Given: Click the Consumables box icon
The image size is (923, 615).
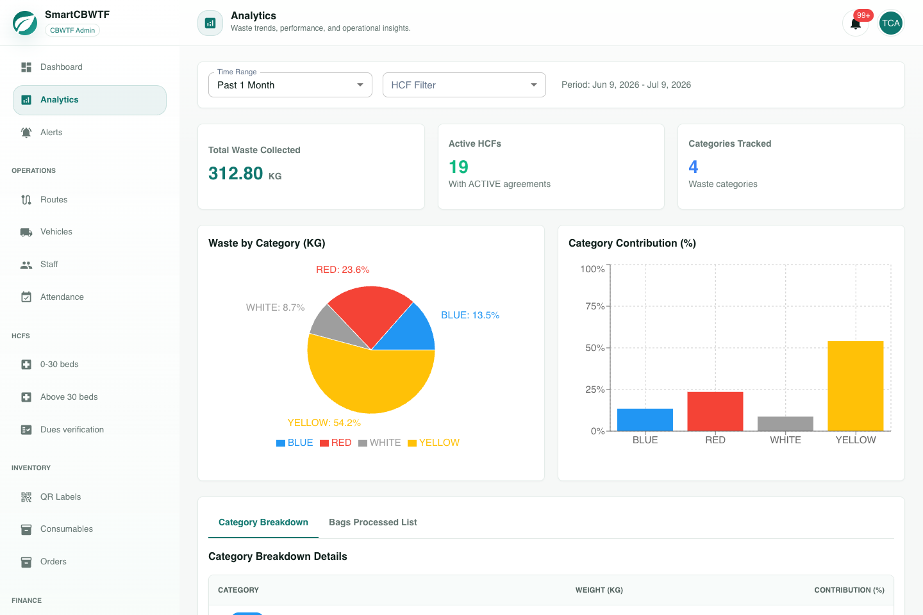Looking at the screenshot, I should pos(26,529).
